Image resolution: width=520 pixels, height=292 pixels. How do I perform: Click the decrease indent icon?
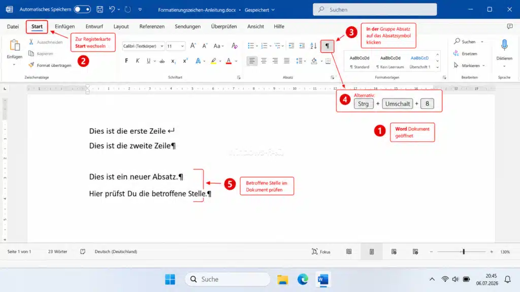[291, 46]
